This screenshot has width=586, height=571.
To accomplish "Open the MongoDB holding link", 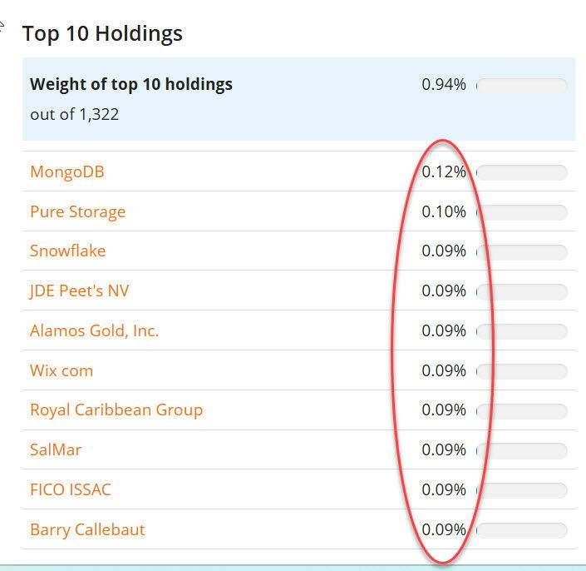I will (66, 172).
